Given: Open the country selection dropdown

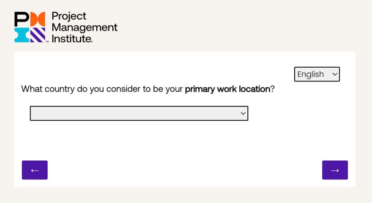Looking at the screenshot, I should click(139, 113).
